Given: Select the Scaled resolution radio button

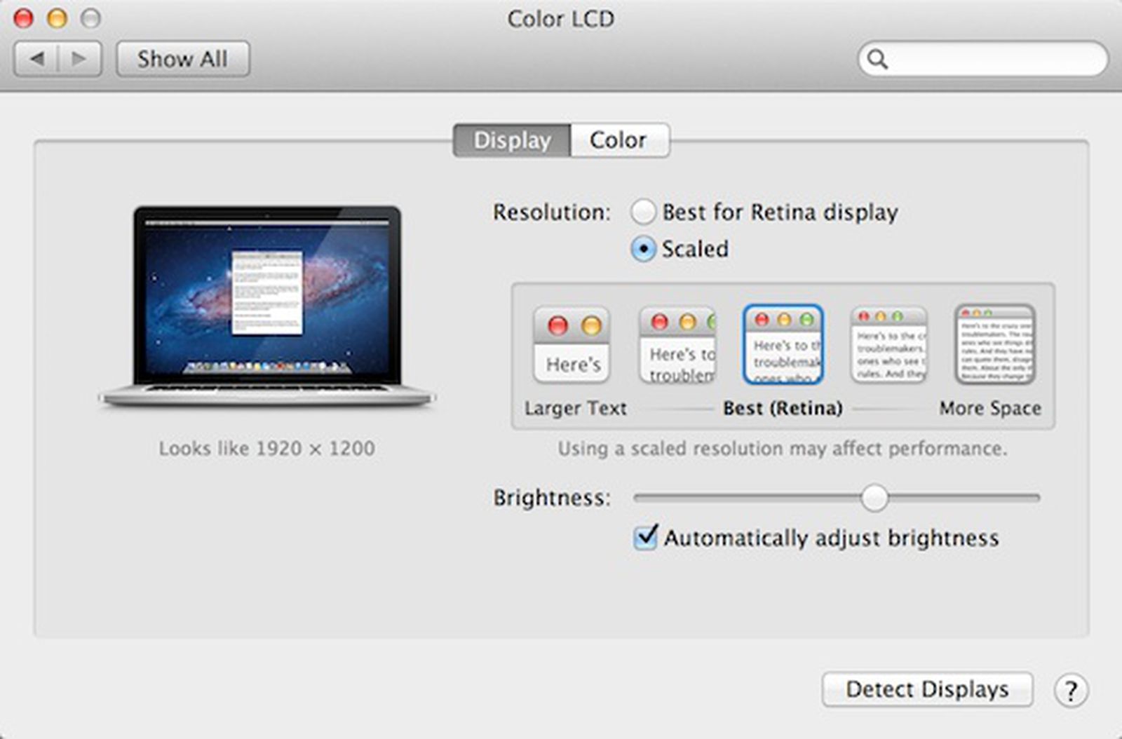Looking at the screenshot, I should [x=642, y=250].
